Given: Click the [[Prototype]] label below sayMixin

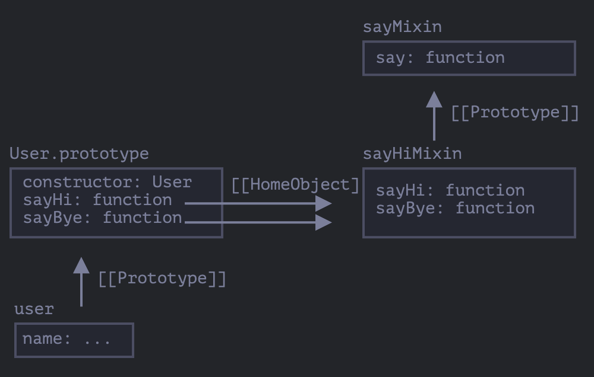Looking at the screenshot, I should 514,113.
